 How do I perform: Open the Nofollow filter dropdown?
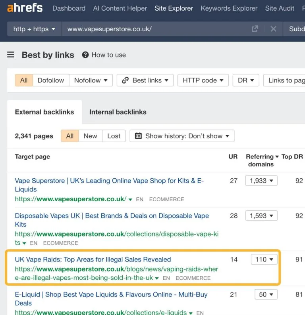pos(91,80)
